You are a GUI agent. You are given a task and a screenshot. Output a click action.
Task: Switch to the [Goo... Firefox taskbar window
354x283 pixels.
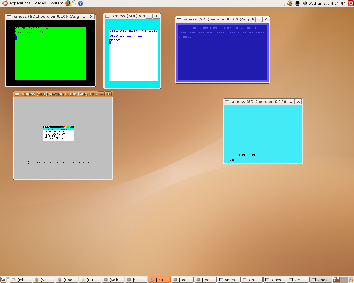click(x=67, y=280)
